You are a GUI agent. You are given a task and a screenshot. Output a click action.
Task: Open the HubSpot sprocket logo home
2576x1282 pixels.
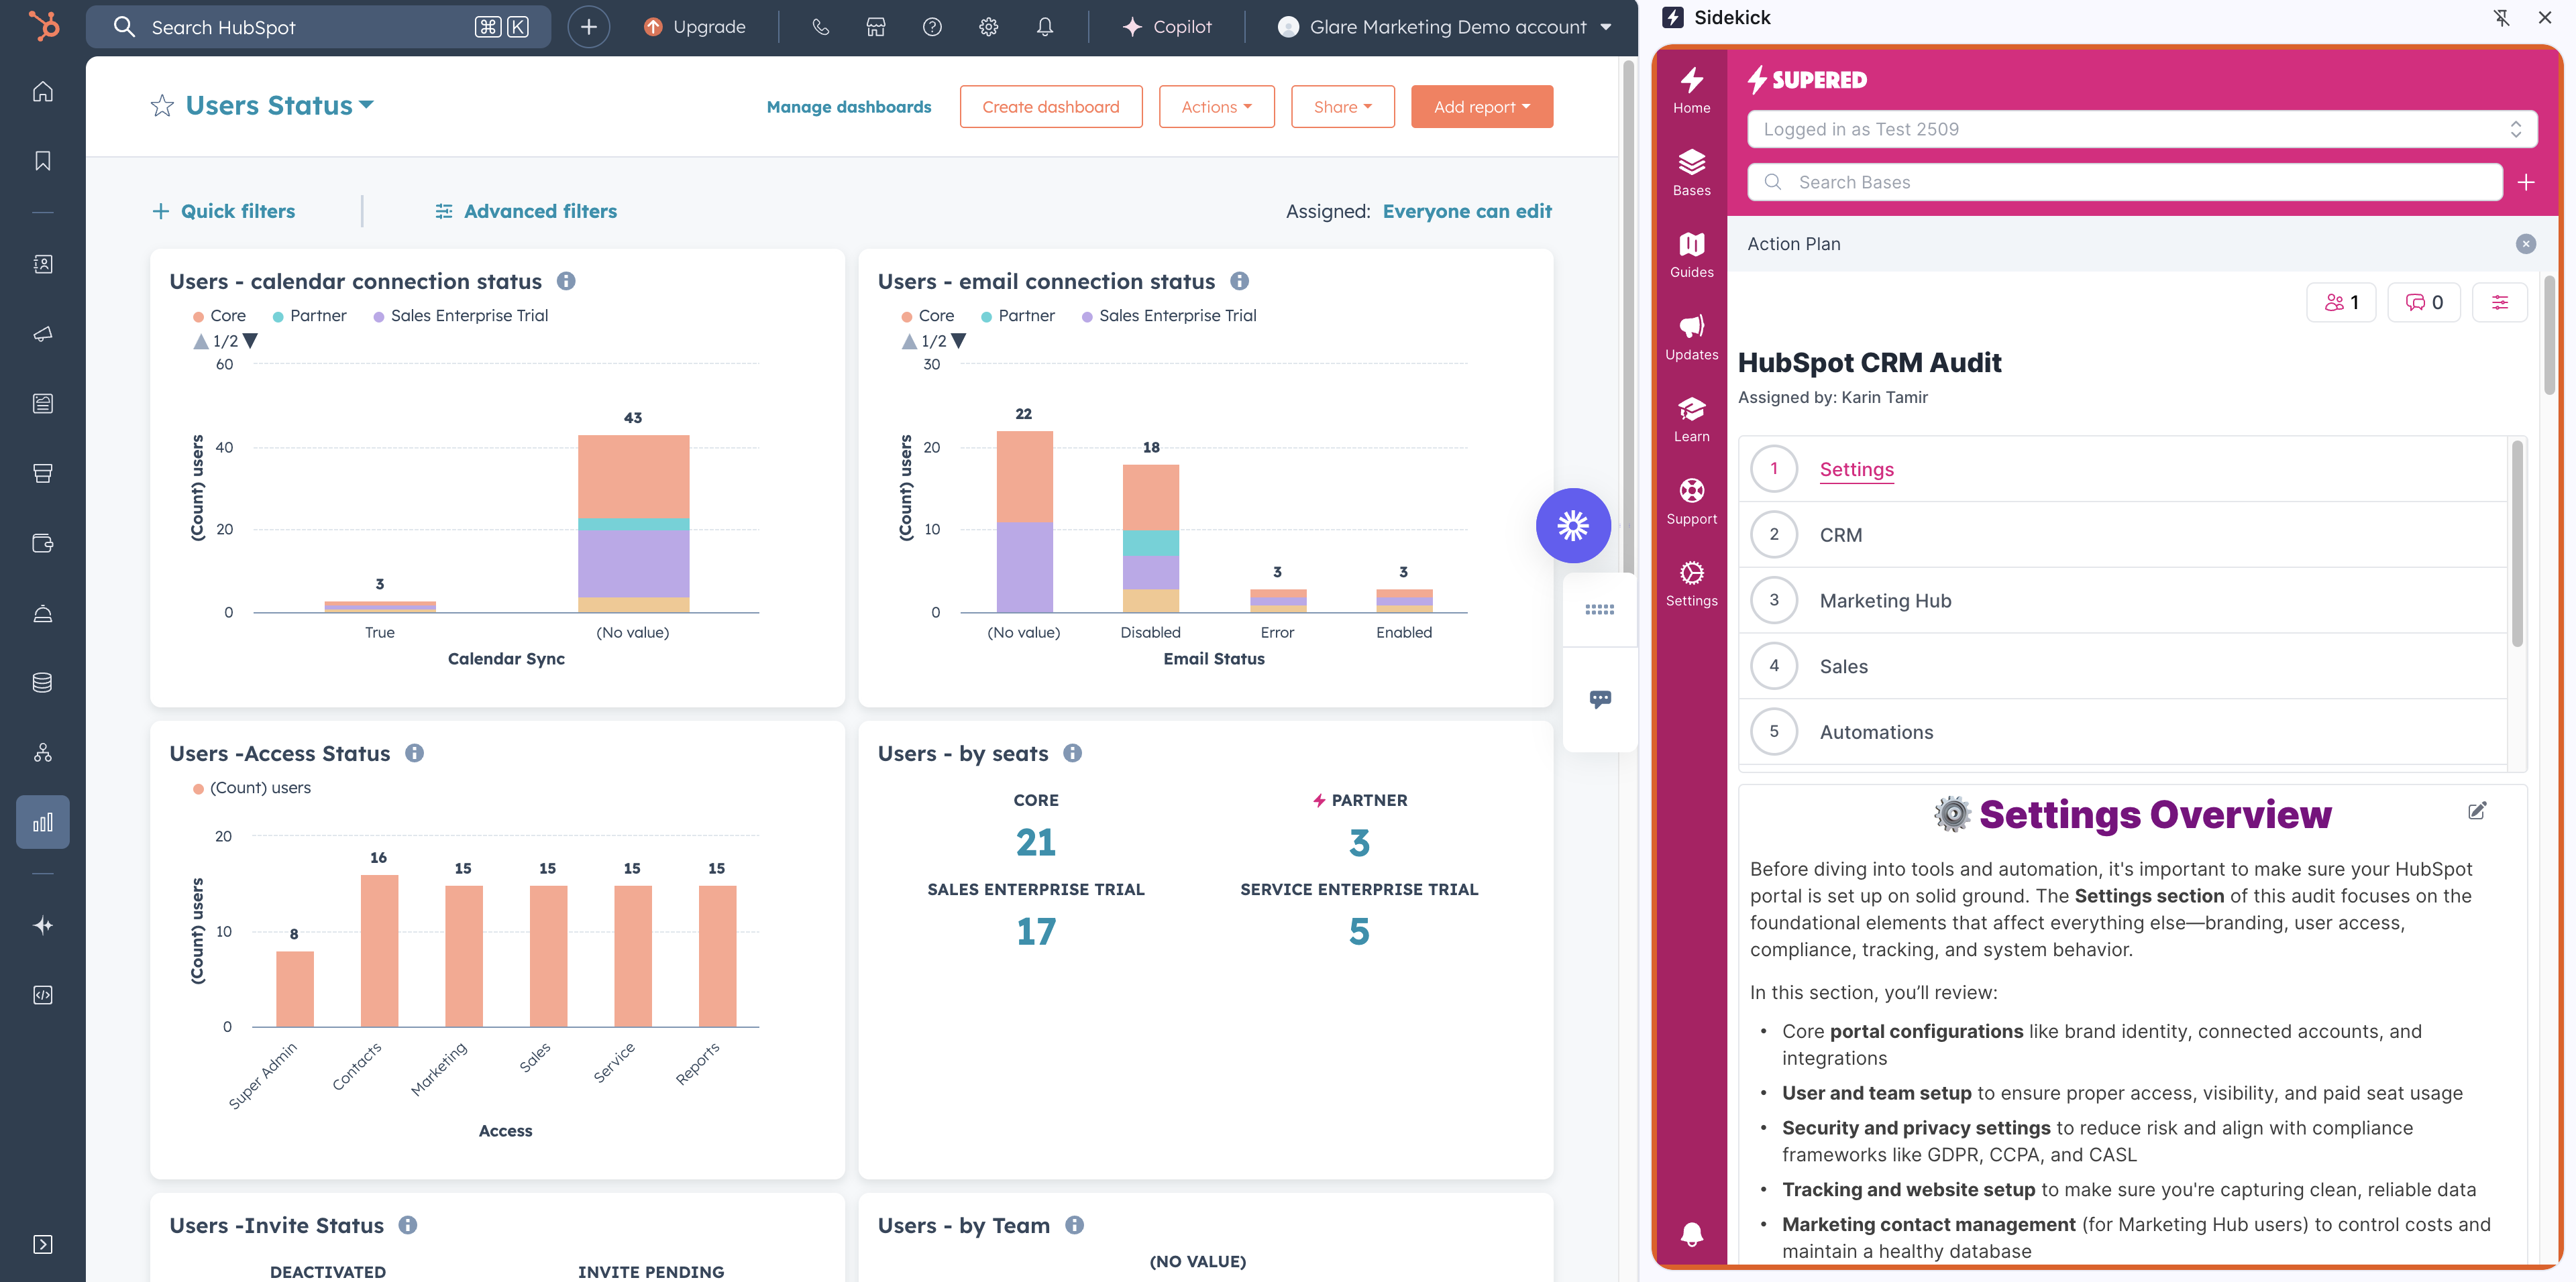point(43,26)
